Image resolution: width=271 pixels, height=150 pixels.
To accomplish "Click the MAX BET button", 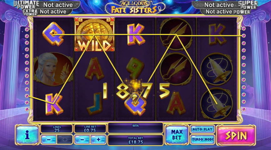I will pyautogui.click(x=177, y=135).
